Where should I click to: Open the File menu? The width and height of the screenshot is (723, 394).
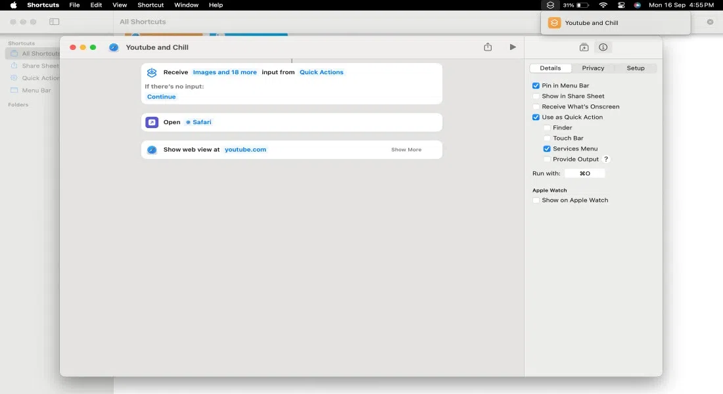coord(74,5)
